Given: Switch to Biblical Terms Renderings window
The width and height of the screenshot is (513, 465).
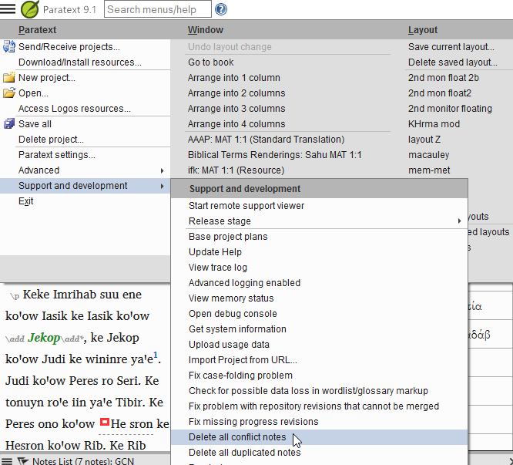Looking at the screenshot, I should (x=274, y=154).
